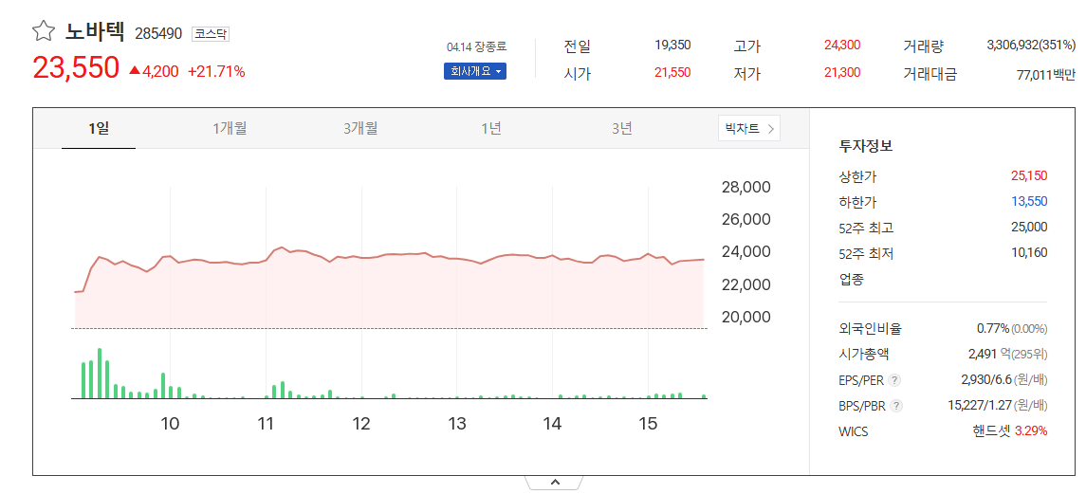Click the 20,000 y-axis label
Screen dimensions: 1086x494
[745, 317]
